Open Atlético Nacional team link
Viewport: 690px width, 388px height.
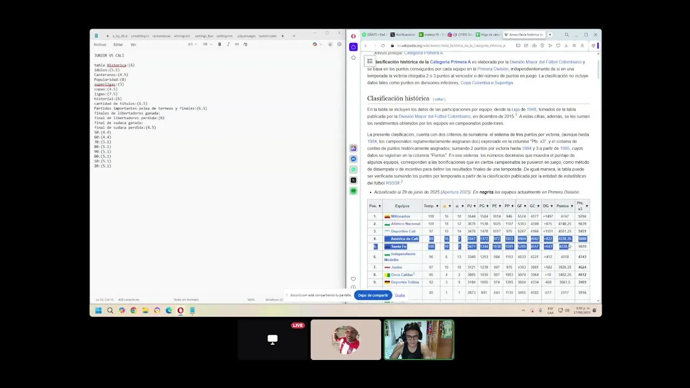click(x=405, y=224)
